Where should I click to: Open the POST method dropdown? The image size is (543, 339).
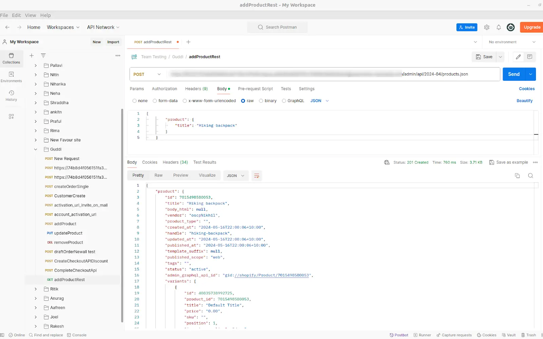click(x=147, y=74)
